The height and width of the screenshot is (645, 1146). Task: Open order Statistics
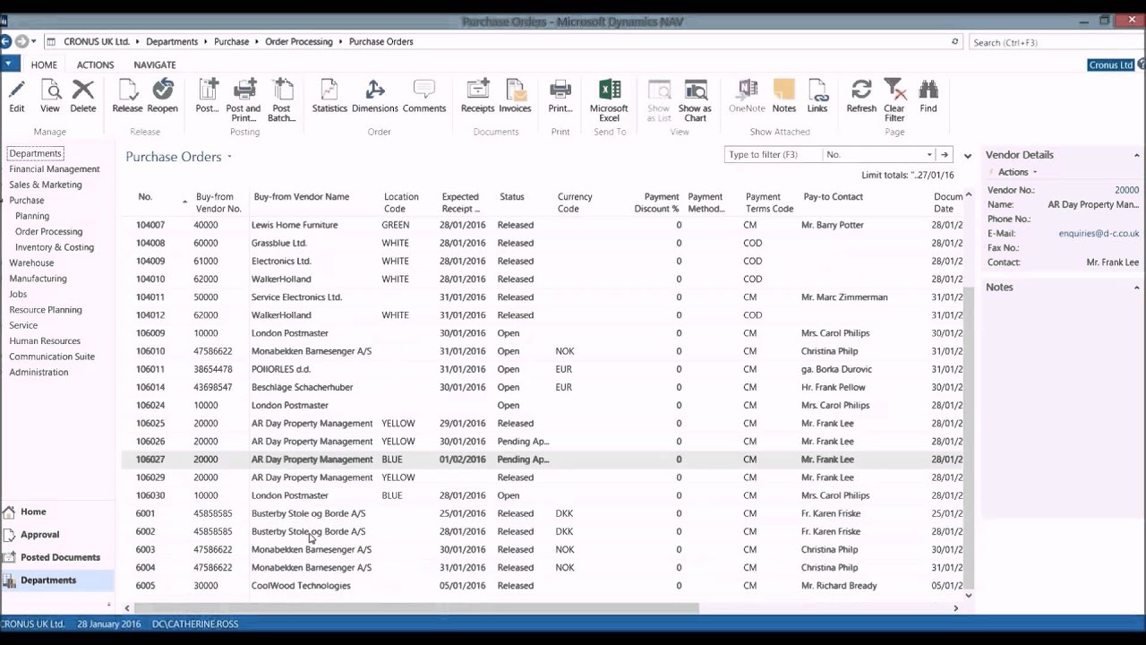329,96
